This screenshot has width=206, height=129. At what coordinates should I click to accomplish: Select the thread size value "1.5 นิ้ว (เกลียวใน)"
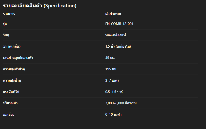[x=118, y=47]
